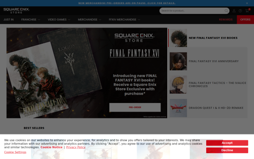Expand the Video Games dropdown menu

59,20
